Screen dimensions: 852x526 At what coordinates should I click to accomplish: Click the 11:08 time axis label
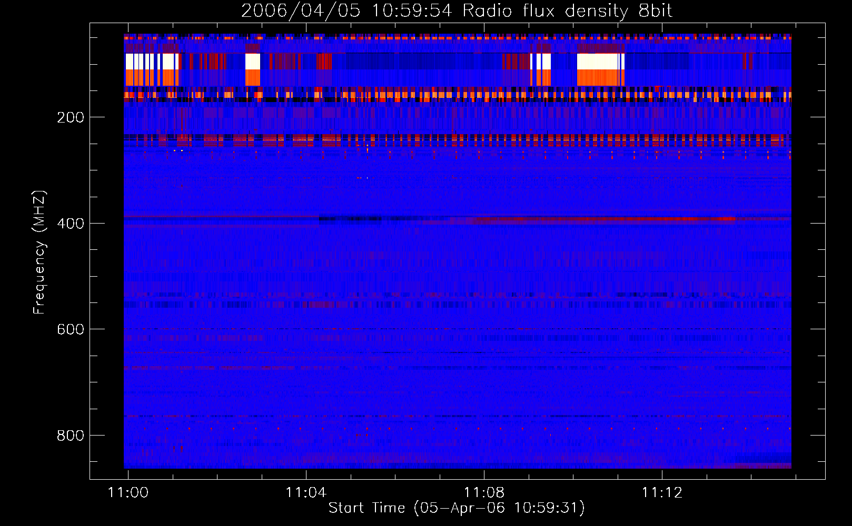(484, 493)
